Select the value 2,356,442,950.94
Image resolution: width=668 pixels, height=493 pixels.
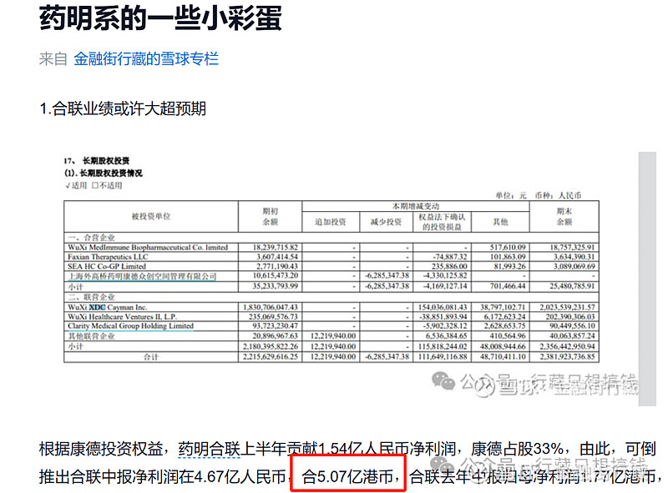567,346
